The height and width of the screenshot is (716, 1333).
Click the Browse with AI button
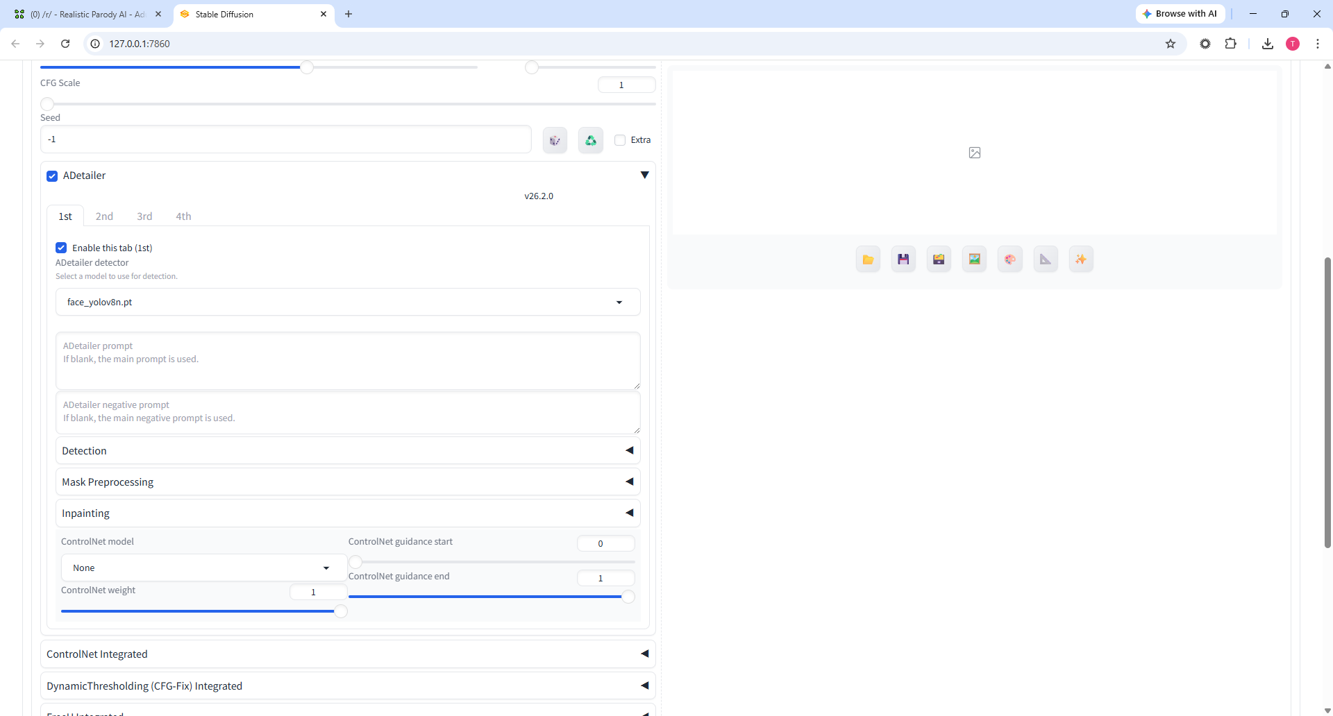1180,14
